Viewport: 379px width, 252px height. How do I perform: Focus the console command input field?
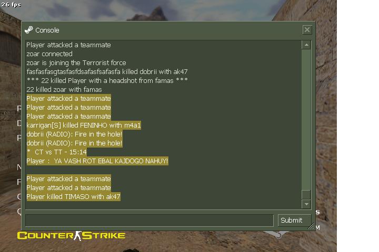click(149, 220)
